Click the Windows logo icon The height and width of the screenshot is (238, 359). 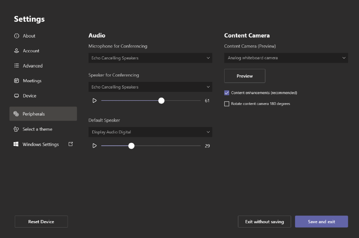pos(16,144)
